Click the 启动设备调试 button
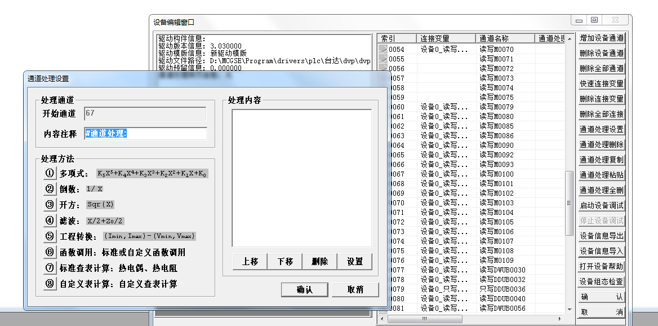This screenshot has height=326, width=658. click(602, 205)
